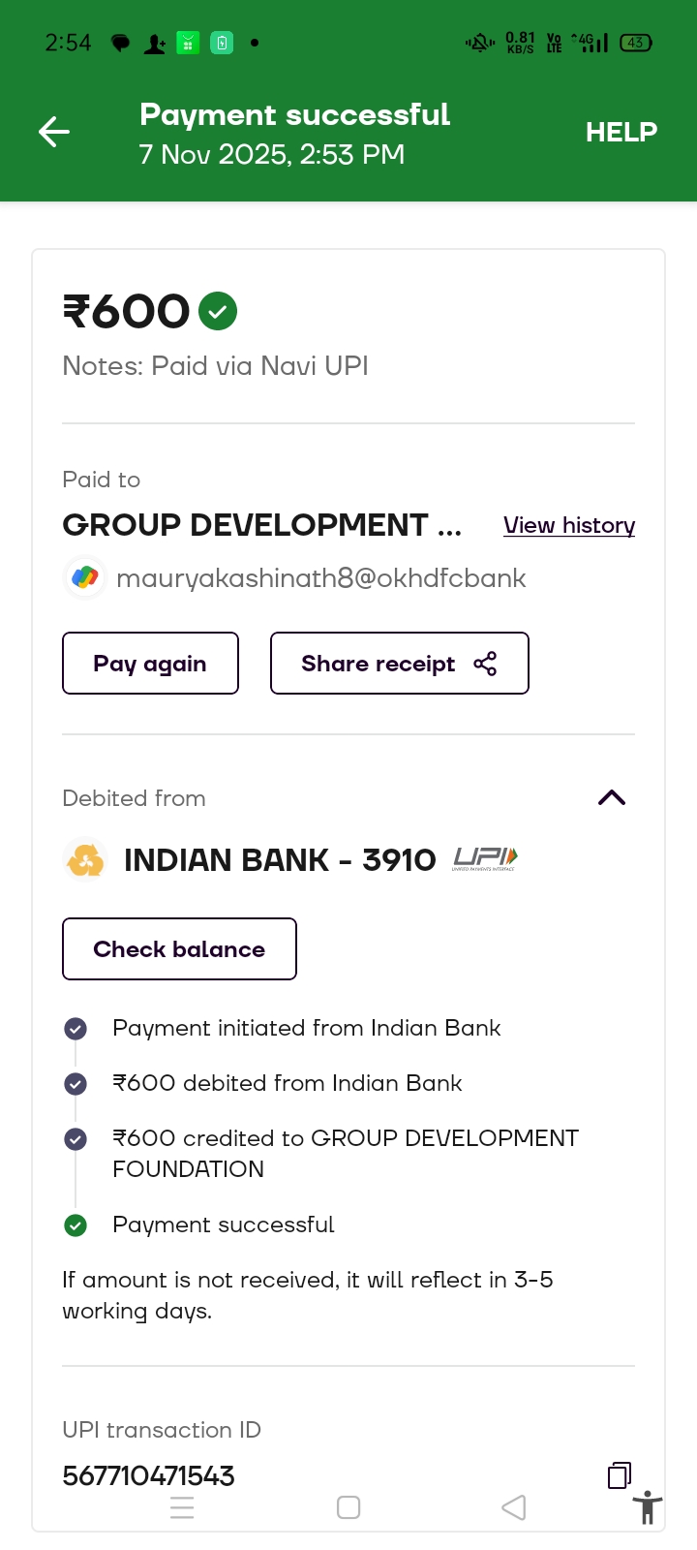The width and height of the screenshot is (697, 1550).
Task: Tap the green payment verified checkmark
Action: tap(218, 311)
